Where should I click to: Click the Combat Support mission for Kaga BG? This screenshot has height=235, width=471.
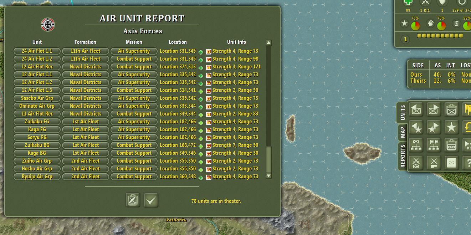pos(134,153)
